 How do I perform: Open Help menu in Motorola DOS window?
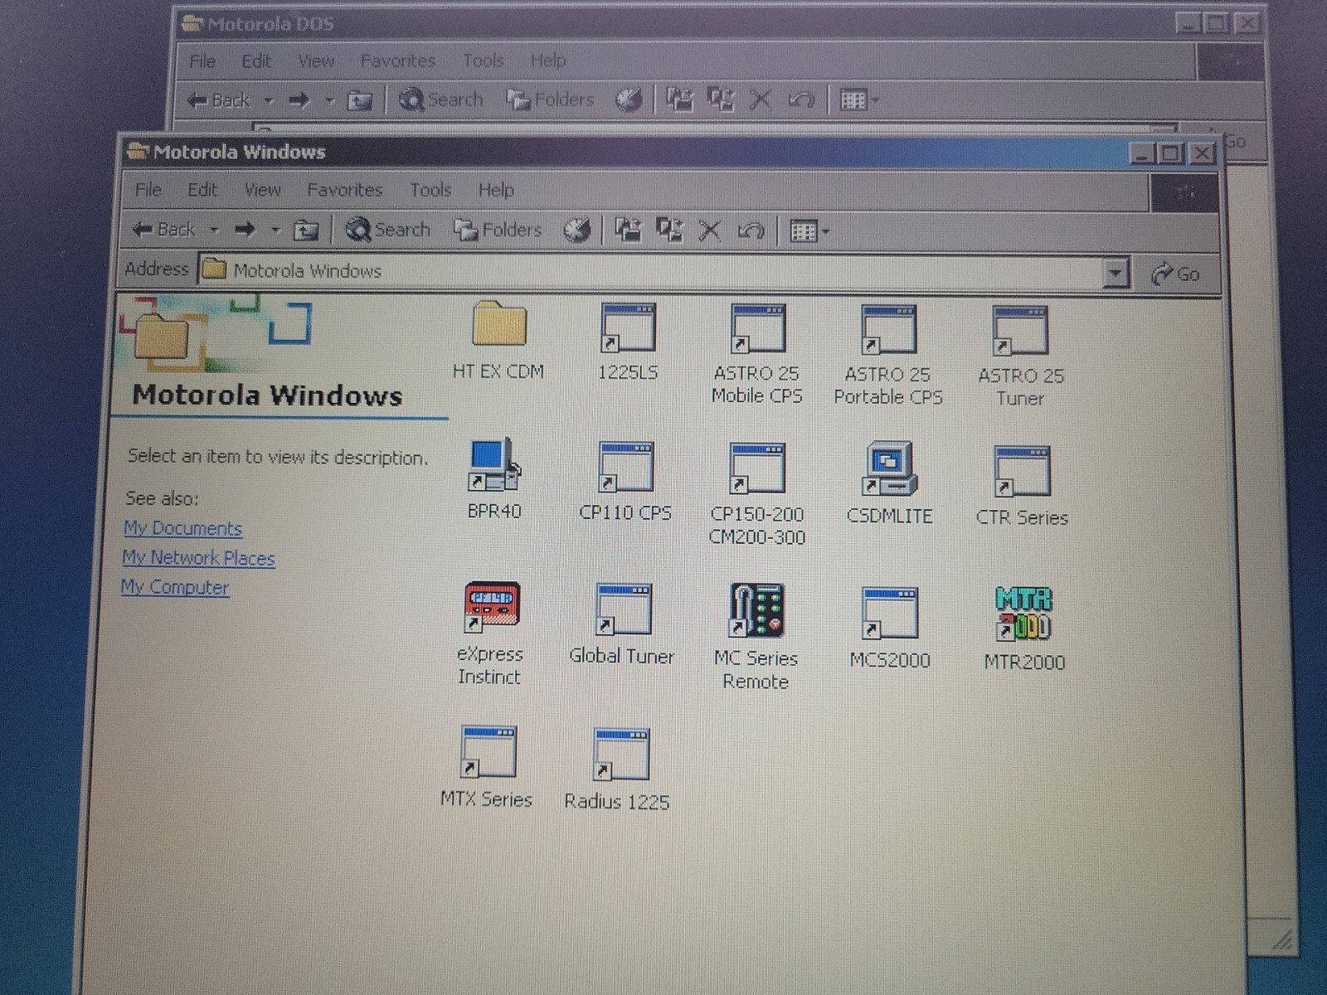click(x=548, y=61)
